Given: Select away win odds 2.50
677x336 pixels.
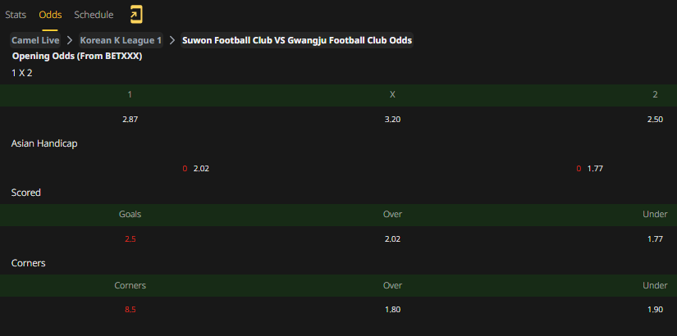Looking at the screenshot, I should [655, 120].
